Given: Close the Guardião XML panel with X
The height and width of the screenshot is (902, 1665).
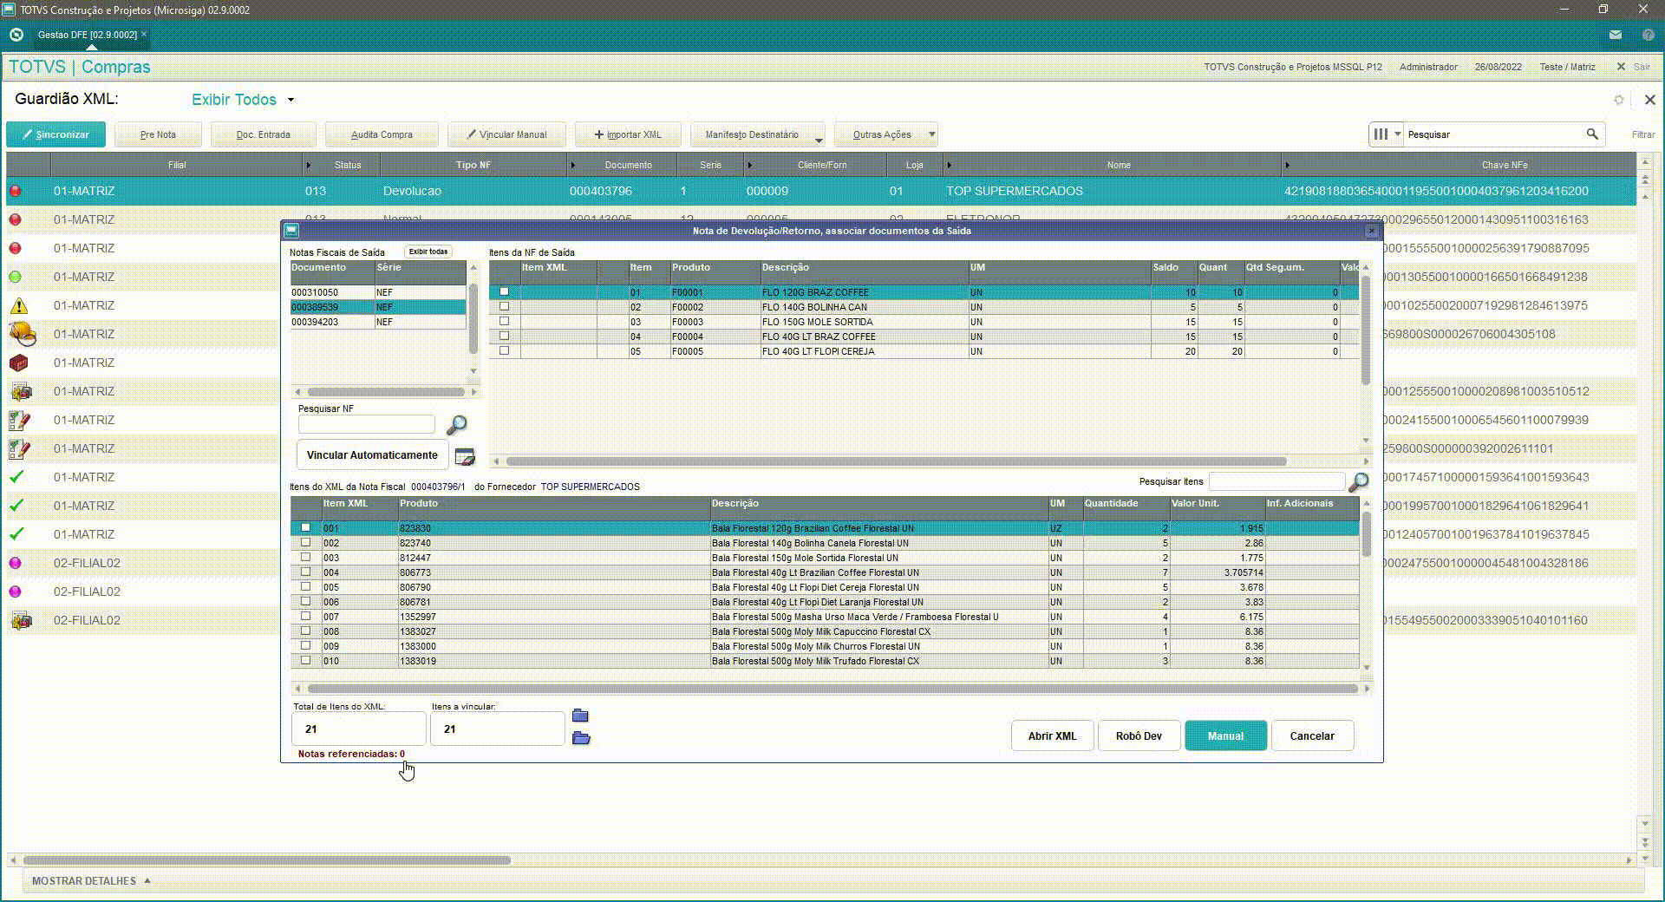Looking at the screenshot, I should 1649,100.
